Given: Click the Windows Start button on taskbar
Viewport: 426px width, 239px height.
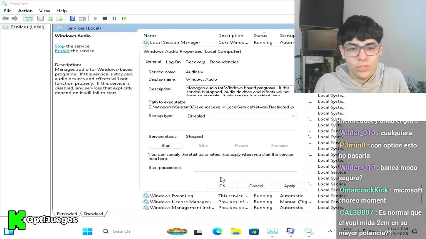Looking at the screenshot, I should pyautogui.click(x=88, y=231).
